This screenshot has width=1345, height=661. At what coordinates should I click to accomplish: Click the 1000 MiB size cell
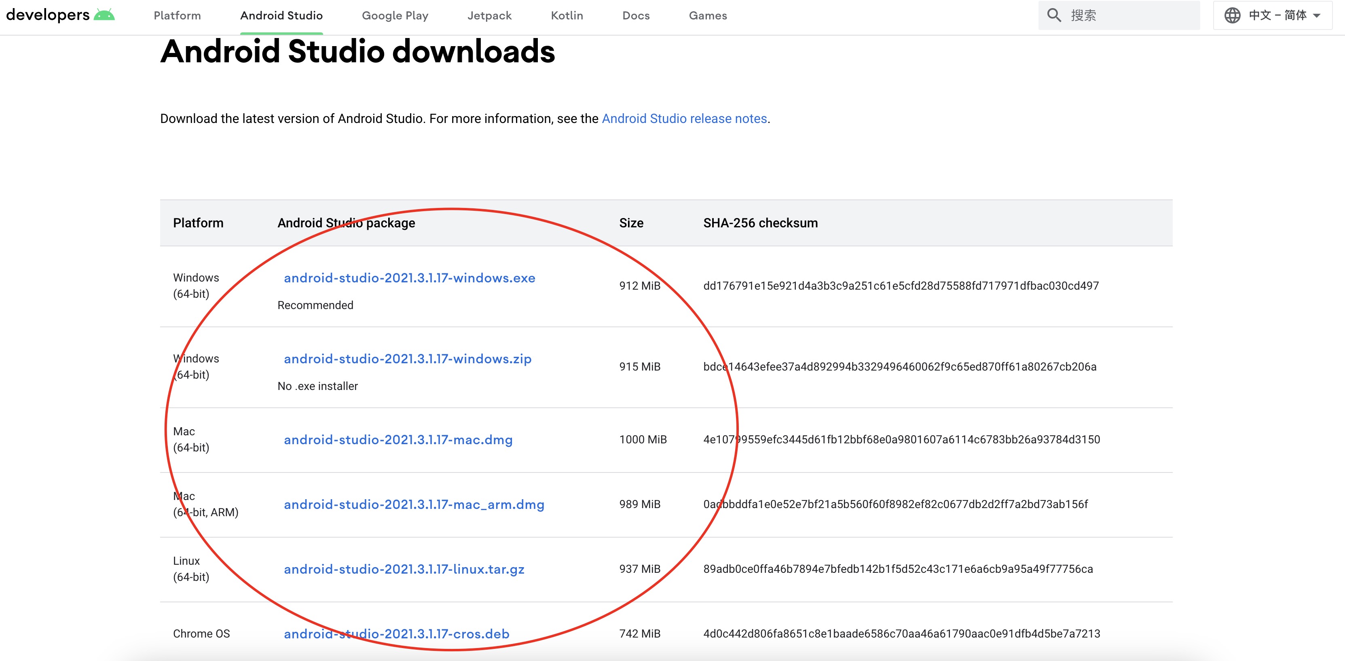coord(643,440)
